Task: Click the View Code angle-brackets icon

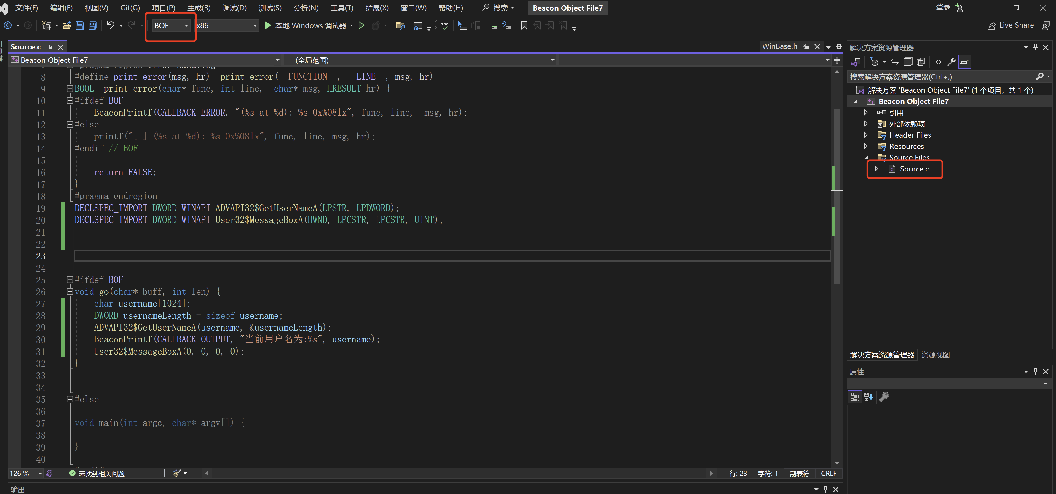Action: [x=938, y=62]
